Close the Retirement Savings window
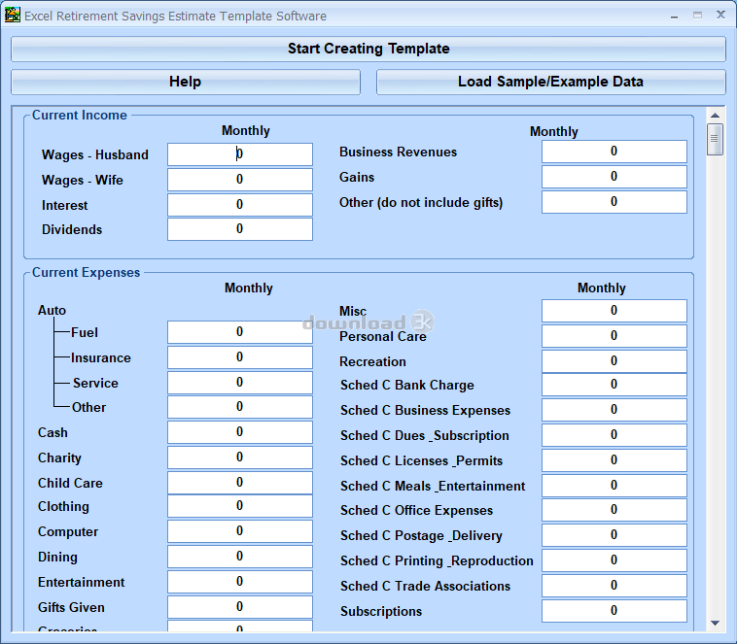737x644 pixels. (x=720, y=15)
